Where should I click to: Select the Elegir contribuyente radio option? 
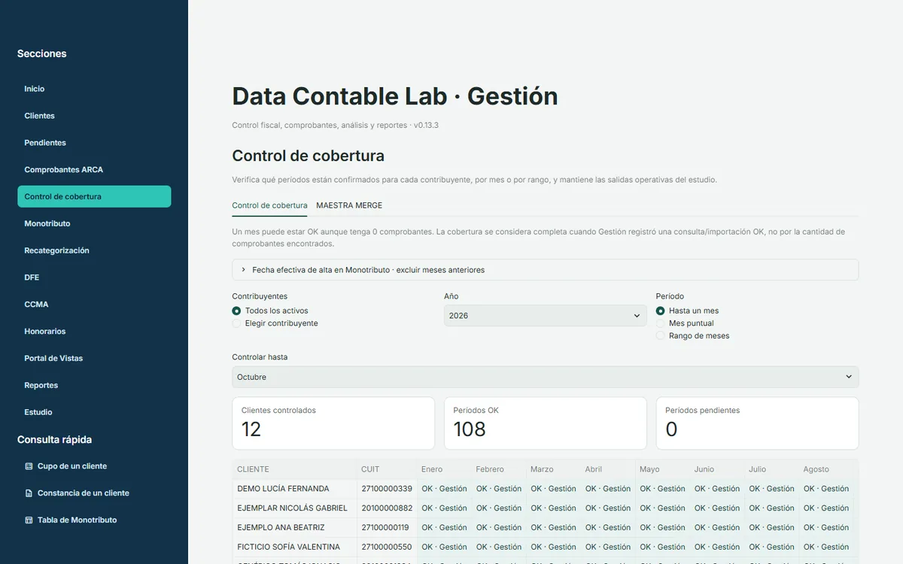237,323
